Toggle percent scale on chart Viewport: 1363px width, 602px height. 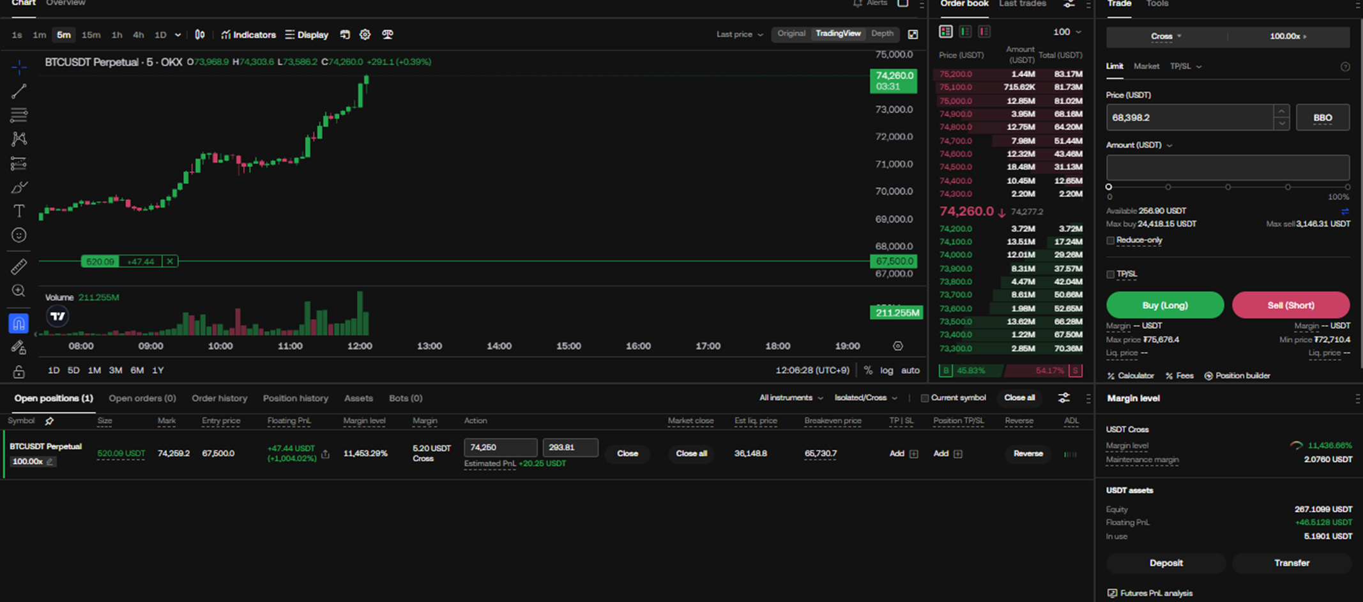867,370
